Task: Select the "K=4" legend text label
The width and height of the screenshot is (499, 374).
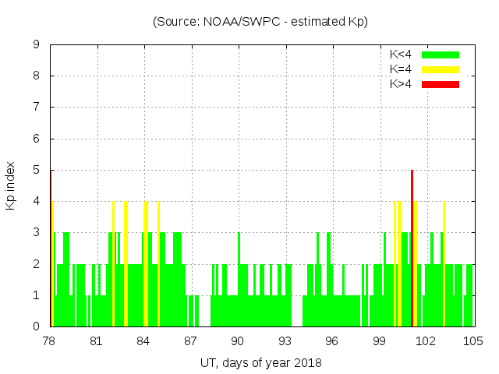Action: coord(401,69)
